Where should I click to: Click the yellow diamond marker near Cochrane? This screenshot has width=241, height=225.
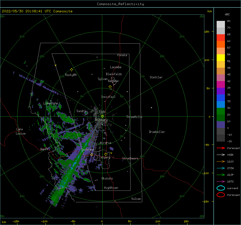pos(92,155)
